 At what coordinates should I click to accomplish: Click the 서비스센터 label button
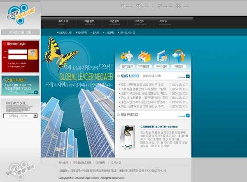161,66
